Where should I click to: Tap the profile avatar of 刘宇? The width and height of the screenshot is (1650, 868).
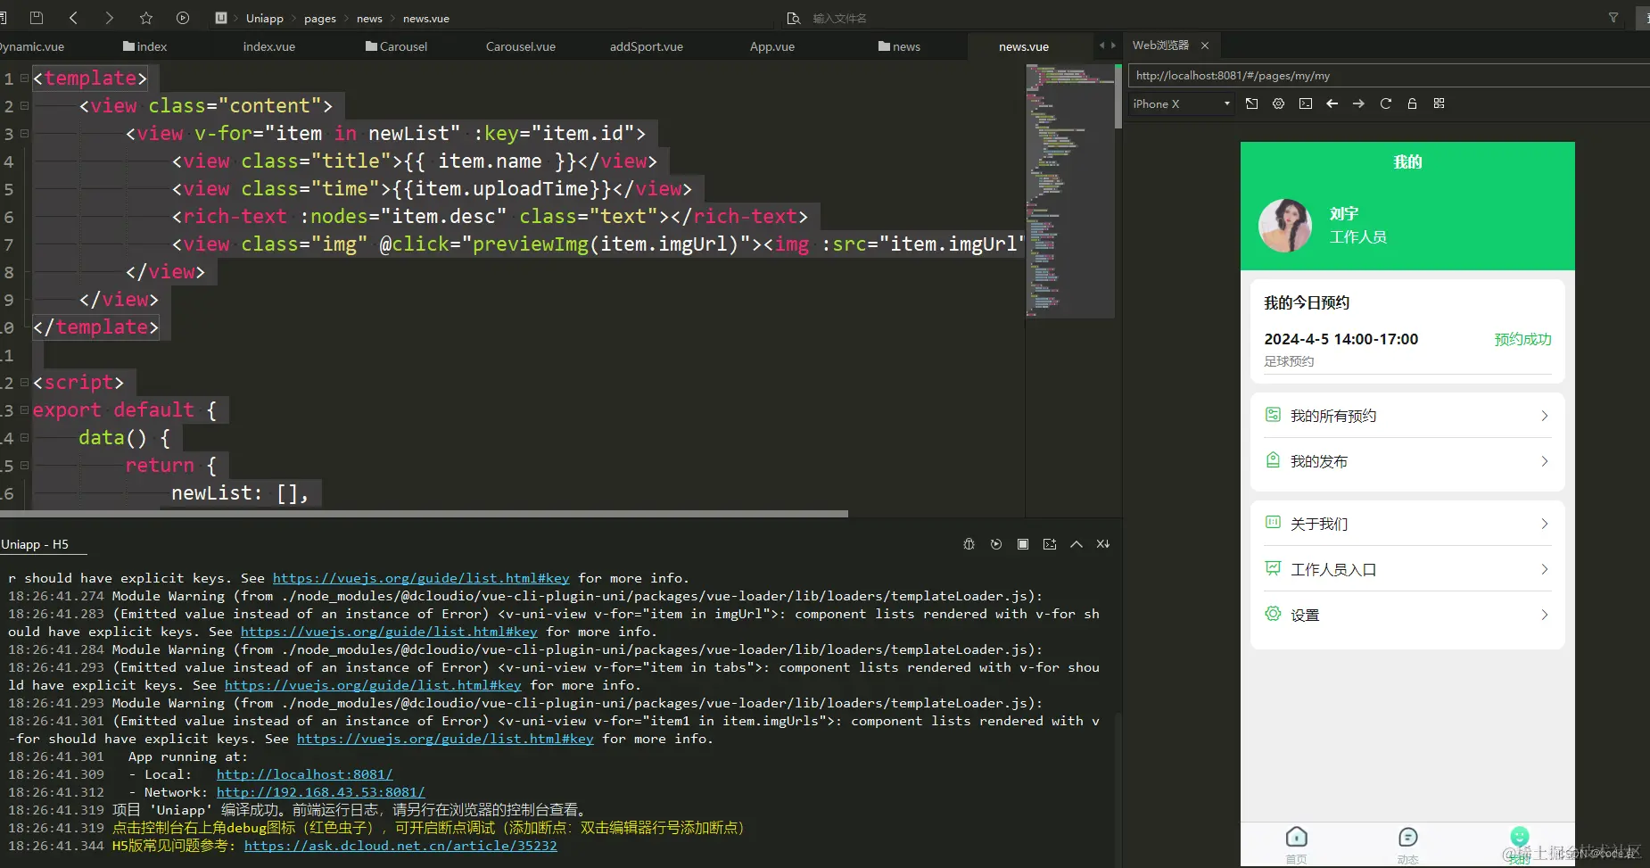pyautogui.click(x=1284, y=225)
